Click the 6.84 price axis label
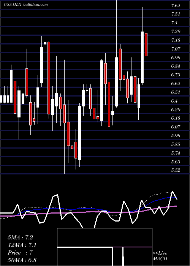This screenshot has width=190, height=266. tap(176, 66)
